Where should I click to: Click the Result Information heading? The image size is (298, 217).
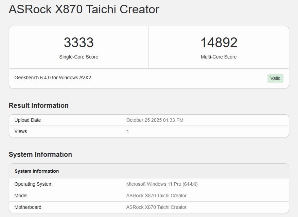38,105
